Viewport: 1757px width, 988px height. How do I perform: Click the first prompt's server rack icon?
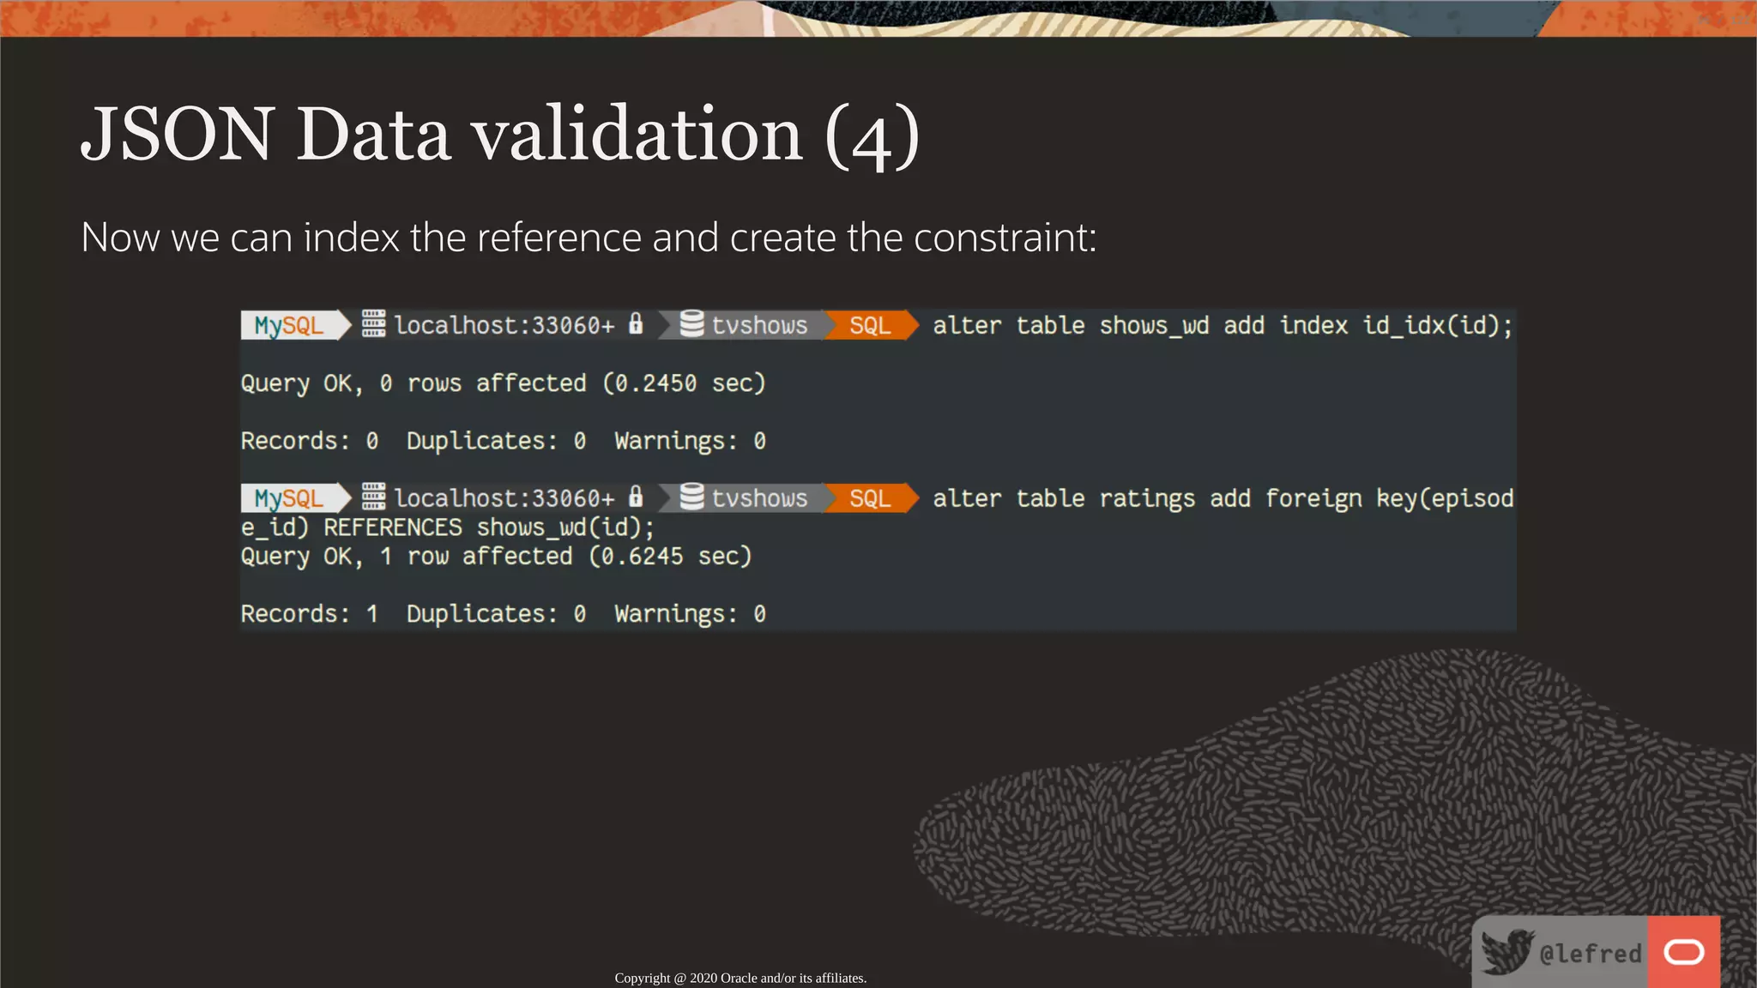tap(373, 324)
